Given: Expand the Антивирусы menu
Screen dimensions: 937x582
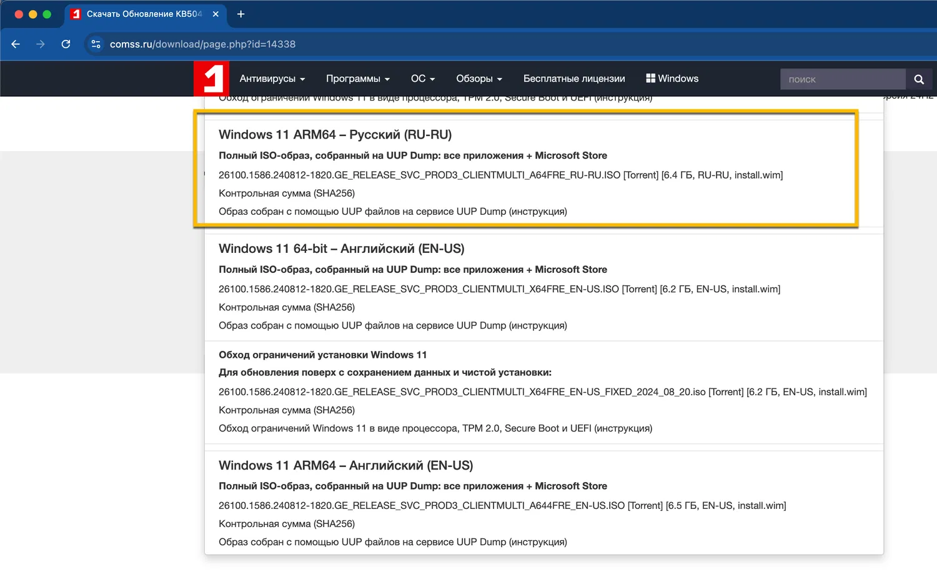Looking at the screenshot, I should (x=272, y=79).
